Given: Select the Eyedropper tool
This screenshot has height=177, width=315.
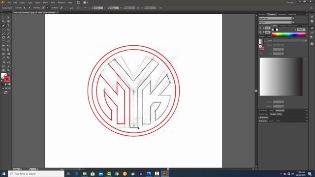Looking at the screenshot, I should tap(3, 58).
